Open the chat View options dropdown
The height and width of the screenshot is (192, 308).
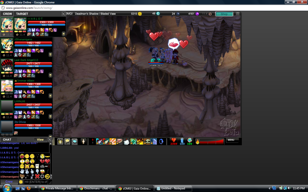pyautogui.click(x=40, y=139)
